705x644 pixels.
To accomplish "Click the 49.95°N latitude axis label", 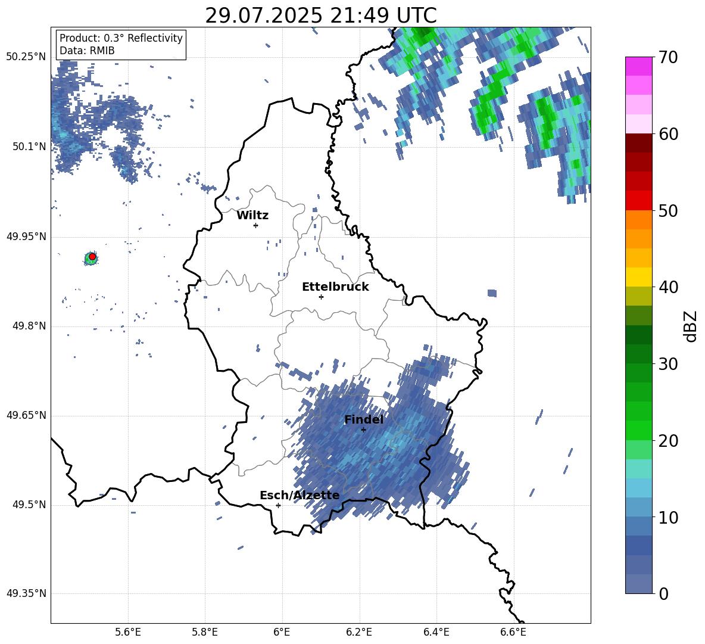I will coord(26,237).
